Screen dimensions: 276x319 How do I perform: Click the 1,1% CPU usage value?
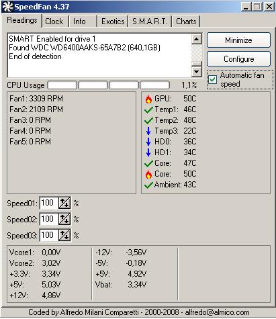(189, 85)
